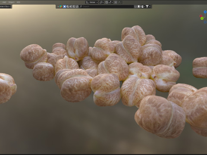Click the icon just left of the search magnifier
This screenshot has height=155, width=207.
(x=77, y=6)
